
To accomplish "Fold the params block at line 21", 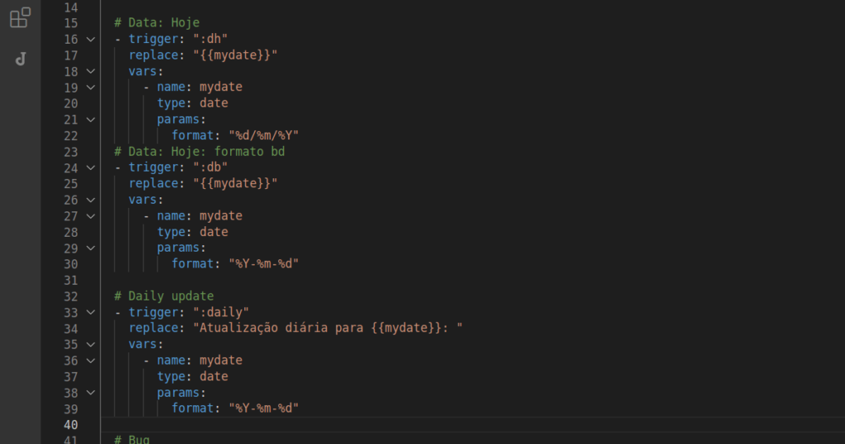I will pos(90,120).
